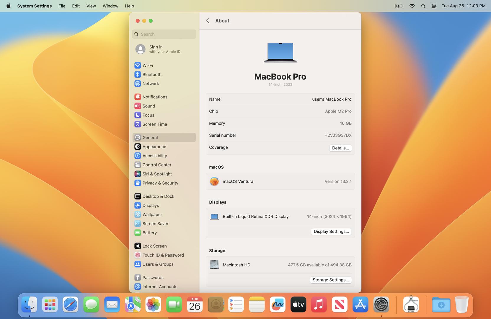Click the sidebar Search field
Image resolution: width=491 pixels, height=319 pixels.
(x=164, y=34)
